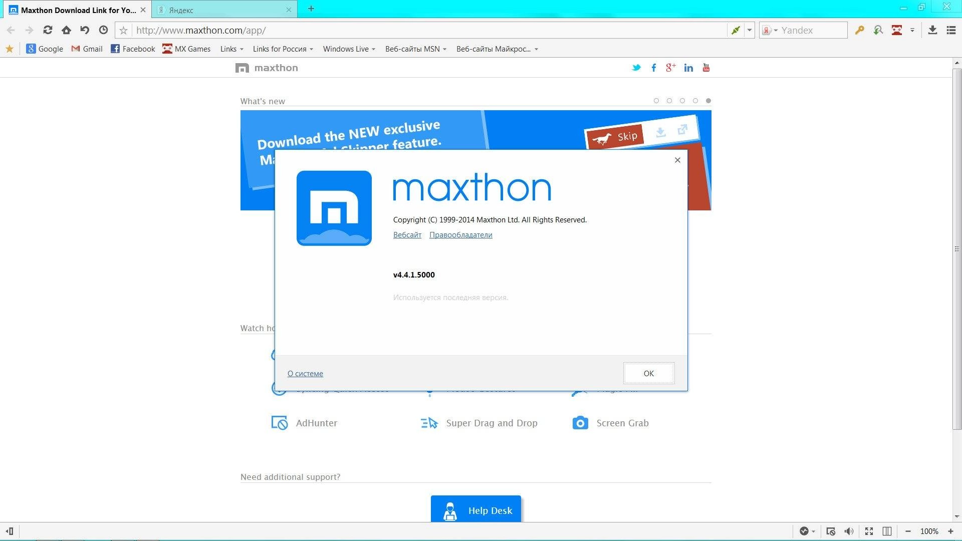The image size is (962, 541).
Task: Toggle the sidebar icon in status bar
Action: [10, 531]
